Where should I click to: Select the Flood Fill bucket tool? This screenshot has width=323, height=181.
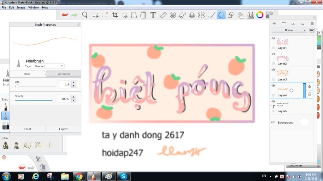(143, 15)
